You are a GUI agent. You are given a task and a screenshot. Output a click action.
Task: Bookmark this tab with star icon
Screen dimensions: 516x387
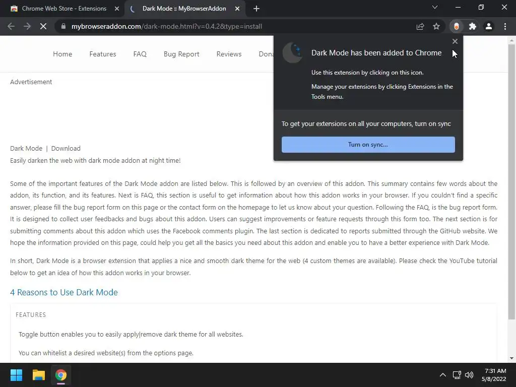[x=436, y=26]
